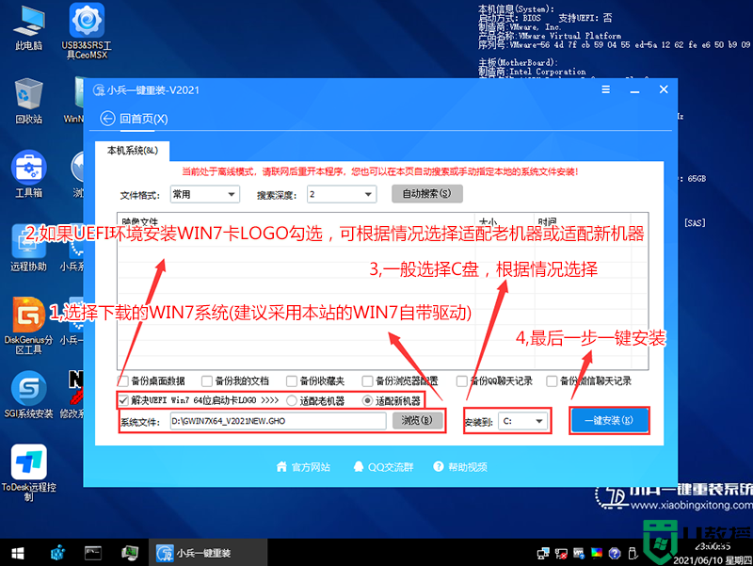This screenshot has height=566, width=753.
Task: Check 备份微信聊天记录 option
Action: coord(552,381)
